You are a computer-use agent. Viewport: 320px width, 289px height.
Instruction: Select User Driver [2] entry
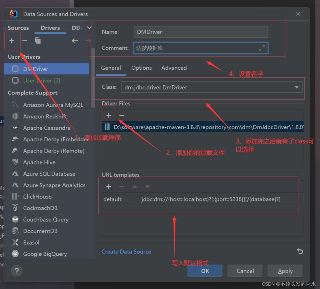(46, 80)
